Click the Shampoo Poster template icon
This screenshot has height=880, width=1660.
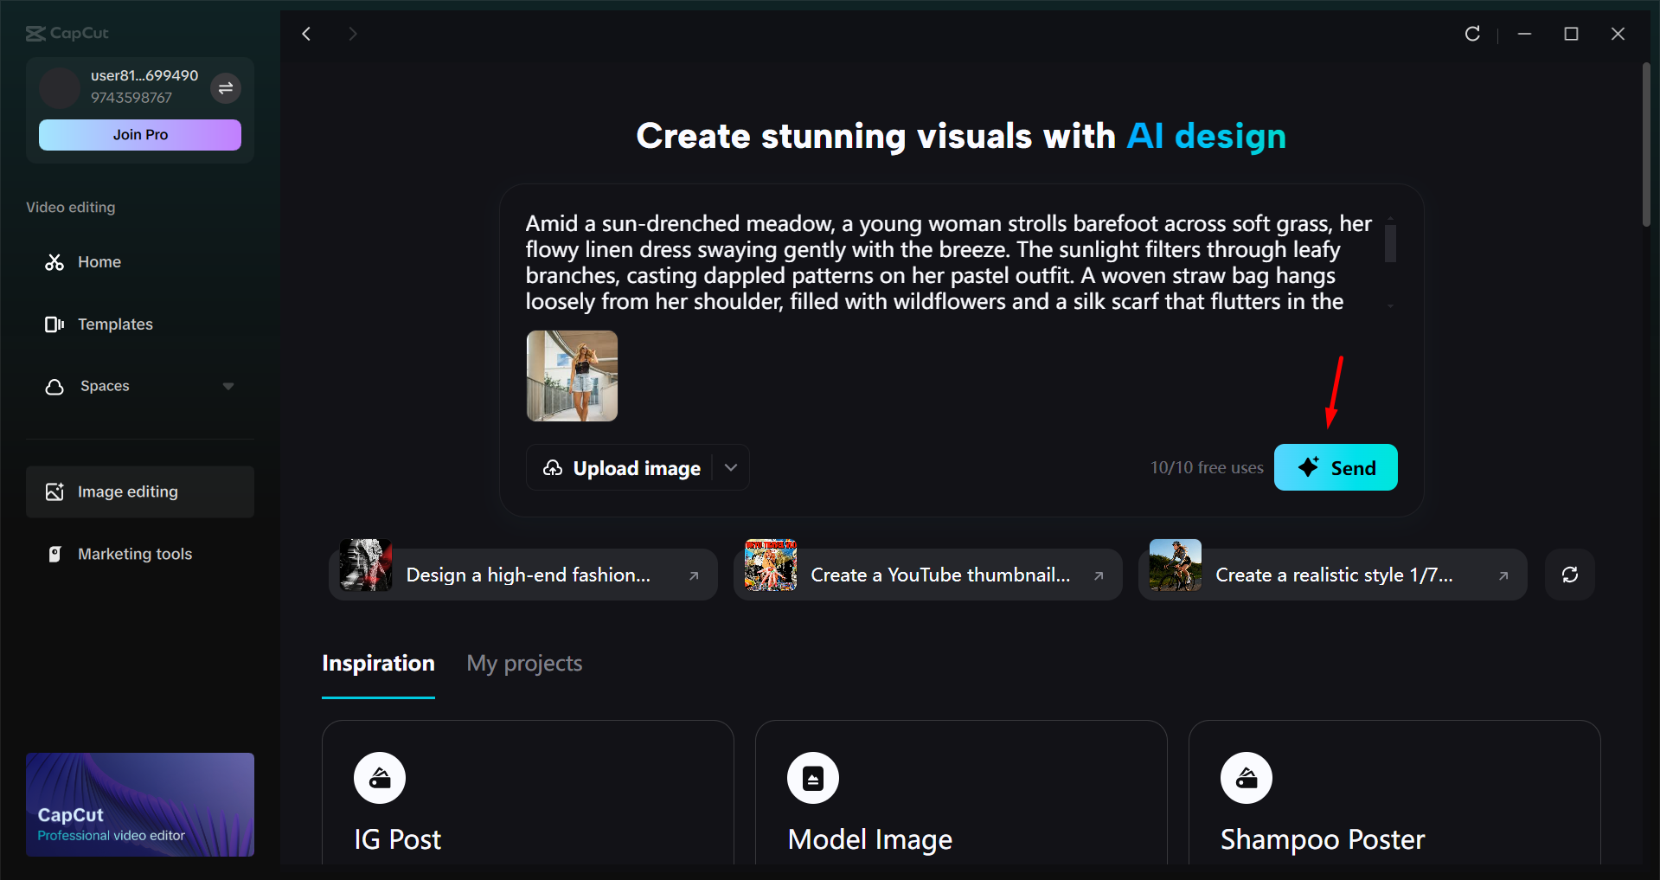pos(1246,777)
